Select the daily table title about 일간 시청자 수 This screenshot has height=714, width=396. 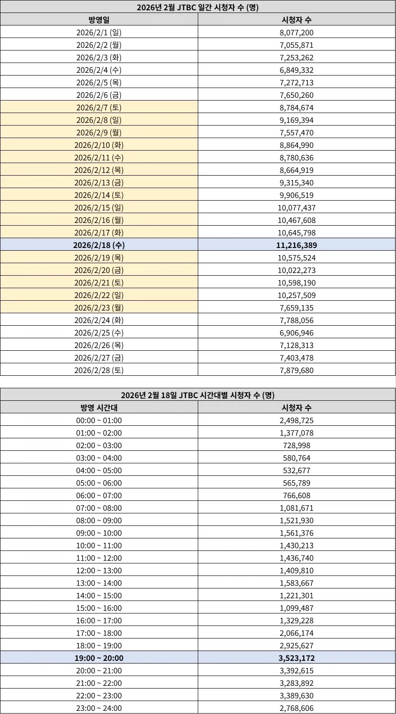tap(198, 7)
